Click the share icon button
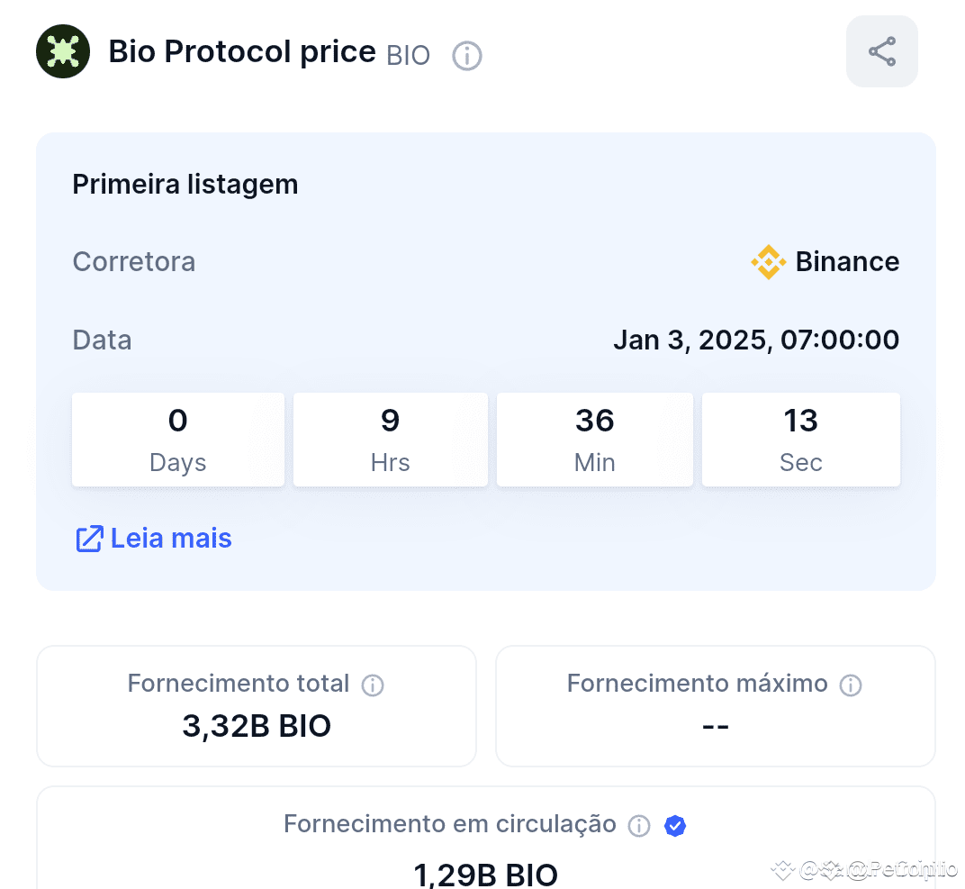The width and height of the screenshot is (965, 889). pyautogui.click(x=881, y=51)
